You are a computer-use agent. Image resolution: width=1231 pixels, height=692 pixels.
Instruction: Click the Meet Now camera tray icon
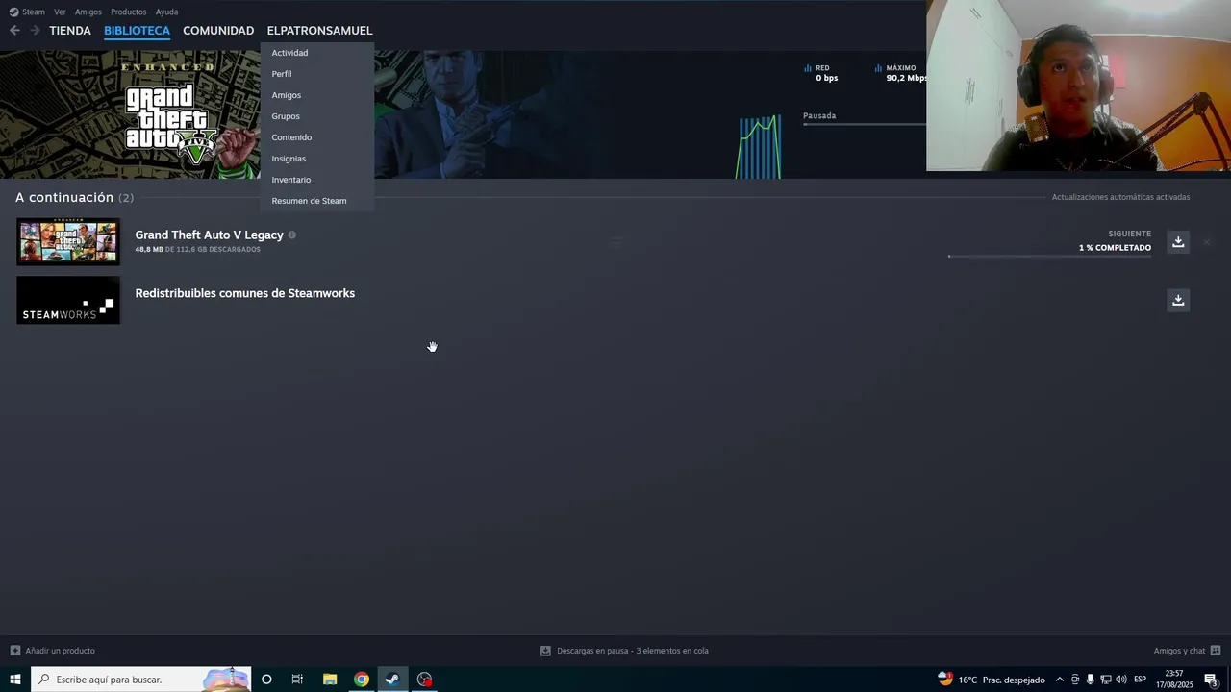tap(1075, 680)
